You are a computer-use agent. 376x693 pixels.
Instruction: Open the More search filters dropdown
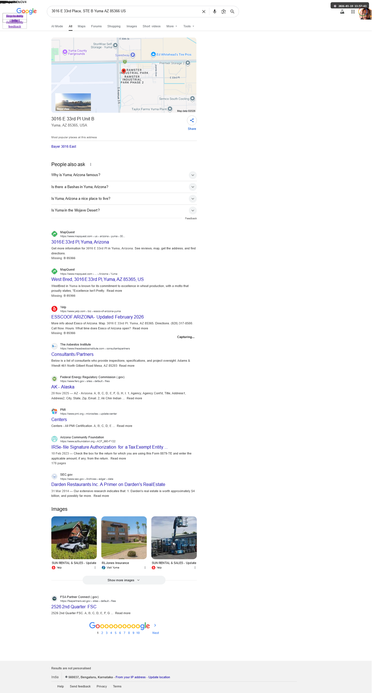tap(172, 26)
